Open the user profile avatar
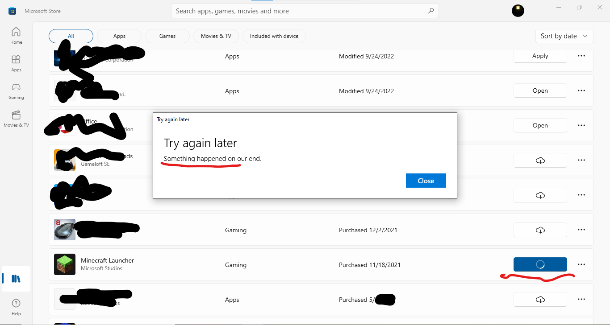The image size is (610, 325). [x=518, y=11]
